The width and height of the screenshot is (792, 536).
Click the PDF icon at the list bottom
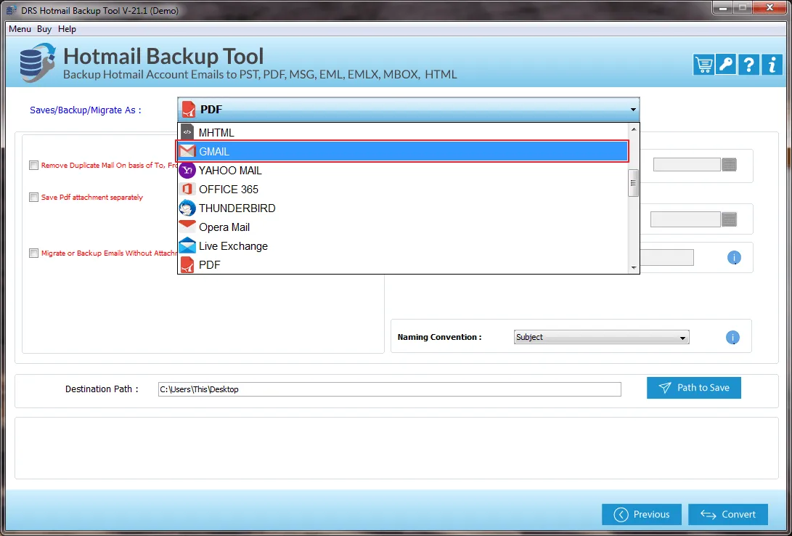[x=187, y=264]
